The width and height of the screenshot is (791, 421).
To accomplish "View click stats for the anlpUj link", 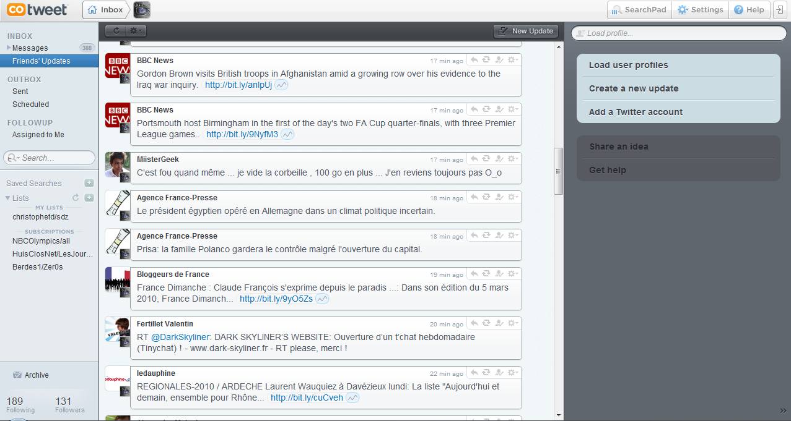I will (x=281, y=85).
